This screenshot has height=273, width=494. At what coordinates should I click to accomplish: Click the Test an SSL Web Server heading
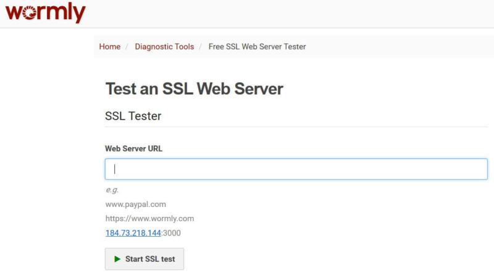(194, 89)
